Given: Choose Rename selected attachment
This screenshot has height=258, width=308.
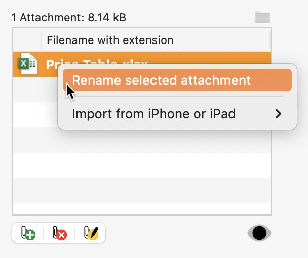Looking at the screenshot, I should (x=177, y=80).
